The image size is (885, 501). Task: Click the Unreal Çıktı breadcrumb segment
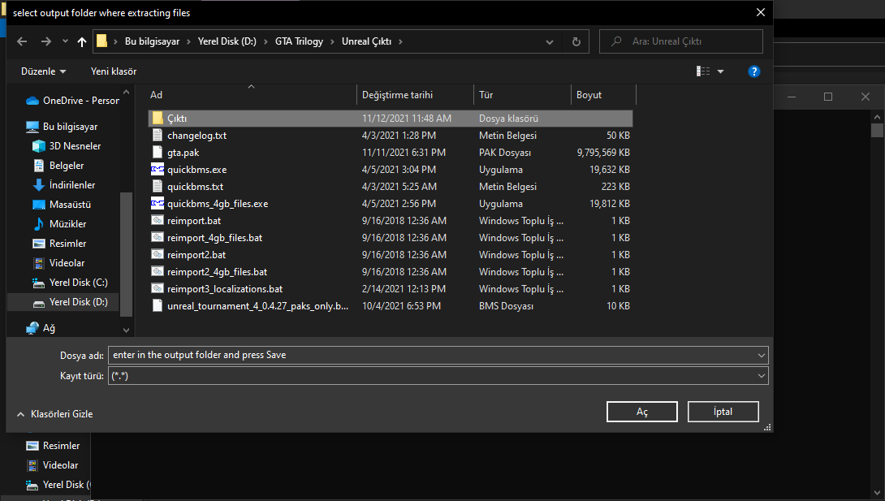tap(366, 41)
